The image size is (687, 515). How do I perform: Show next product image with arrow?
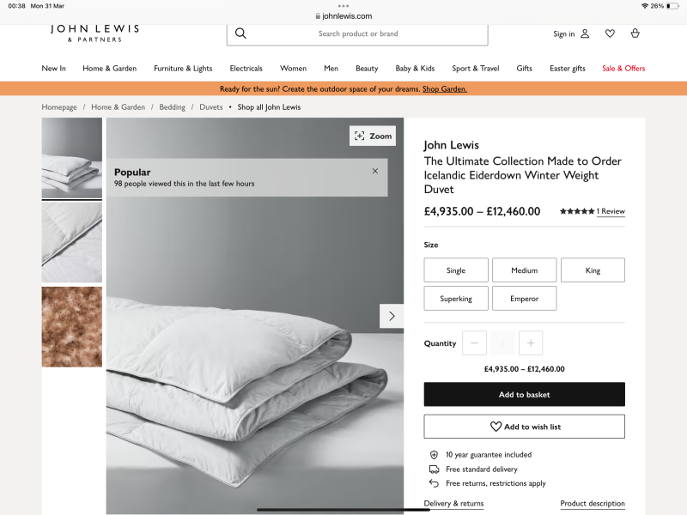tap(392, 316)
